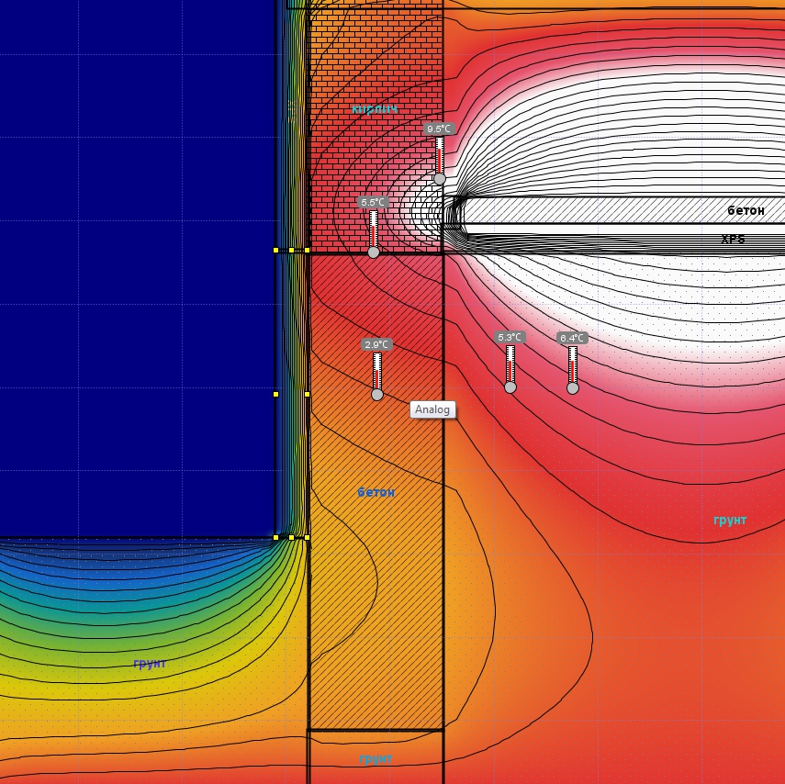Click the thermometer probe showing 2.9°C
The image size is (785, 784).
(x=377, y=370)
